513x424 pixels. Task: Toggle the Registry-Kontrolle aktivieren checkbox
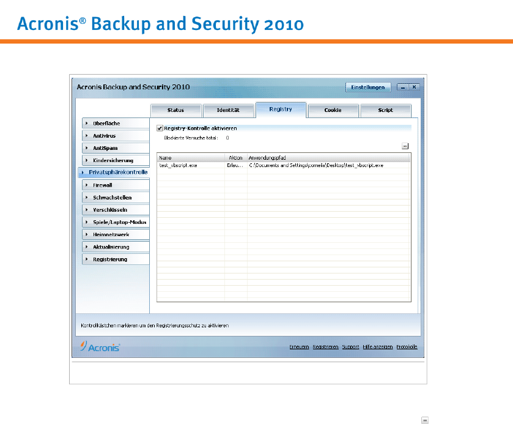click(160, 128)
